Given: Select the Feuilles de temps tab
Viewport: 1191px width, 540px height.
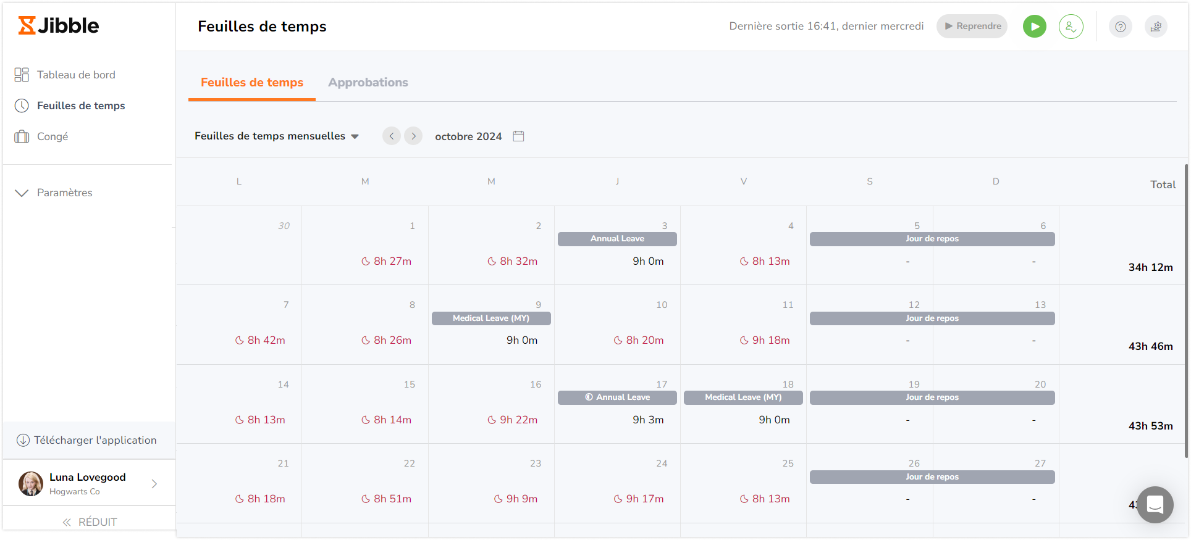Looking at the screenshot, I should coord(252,82).
